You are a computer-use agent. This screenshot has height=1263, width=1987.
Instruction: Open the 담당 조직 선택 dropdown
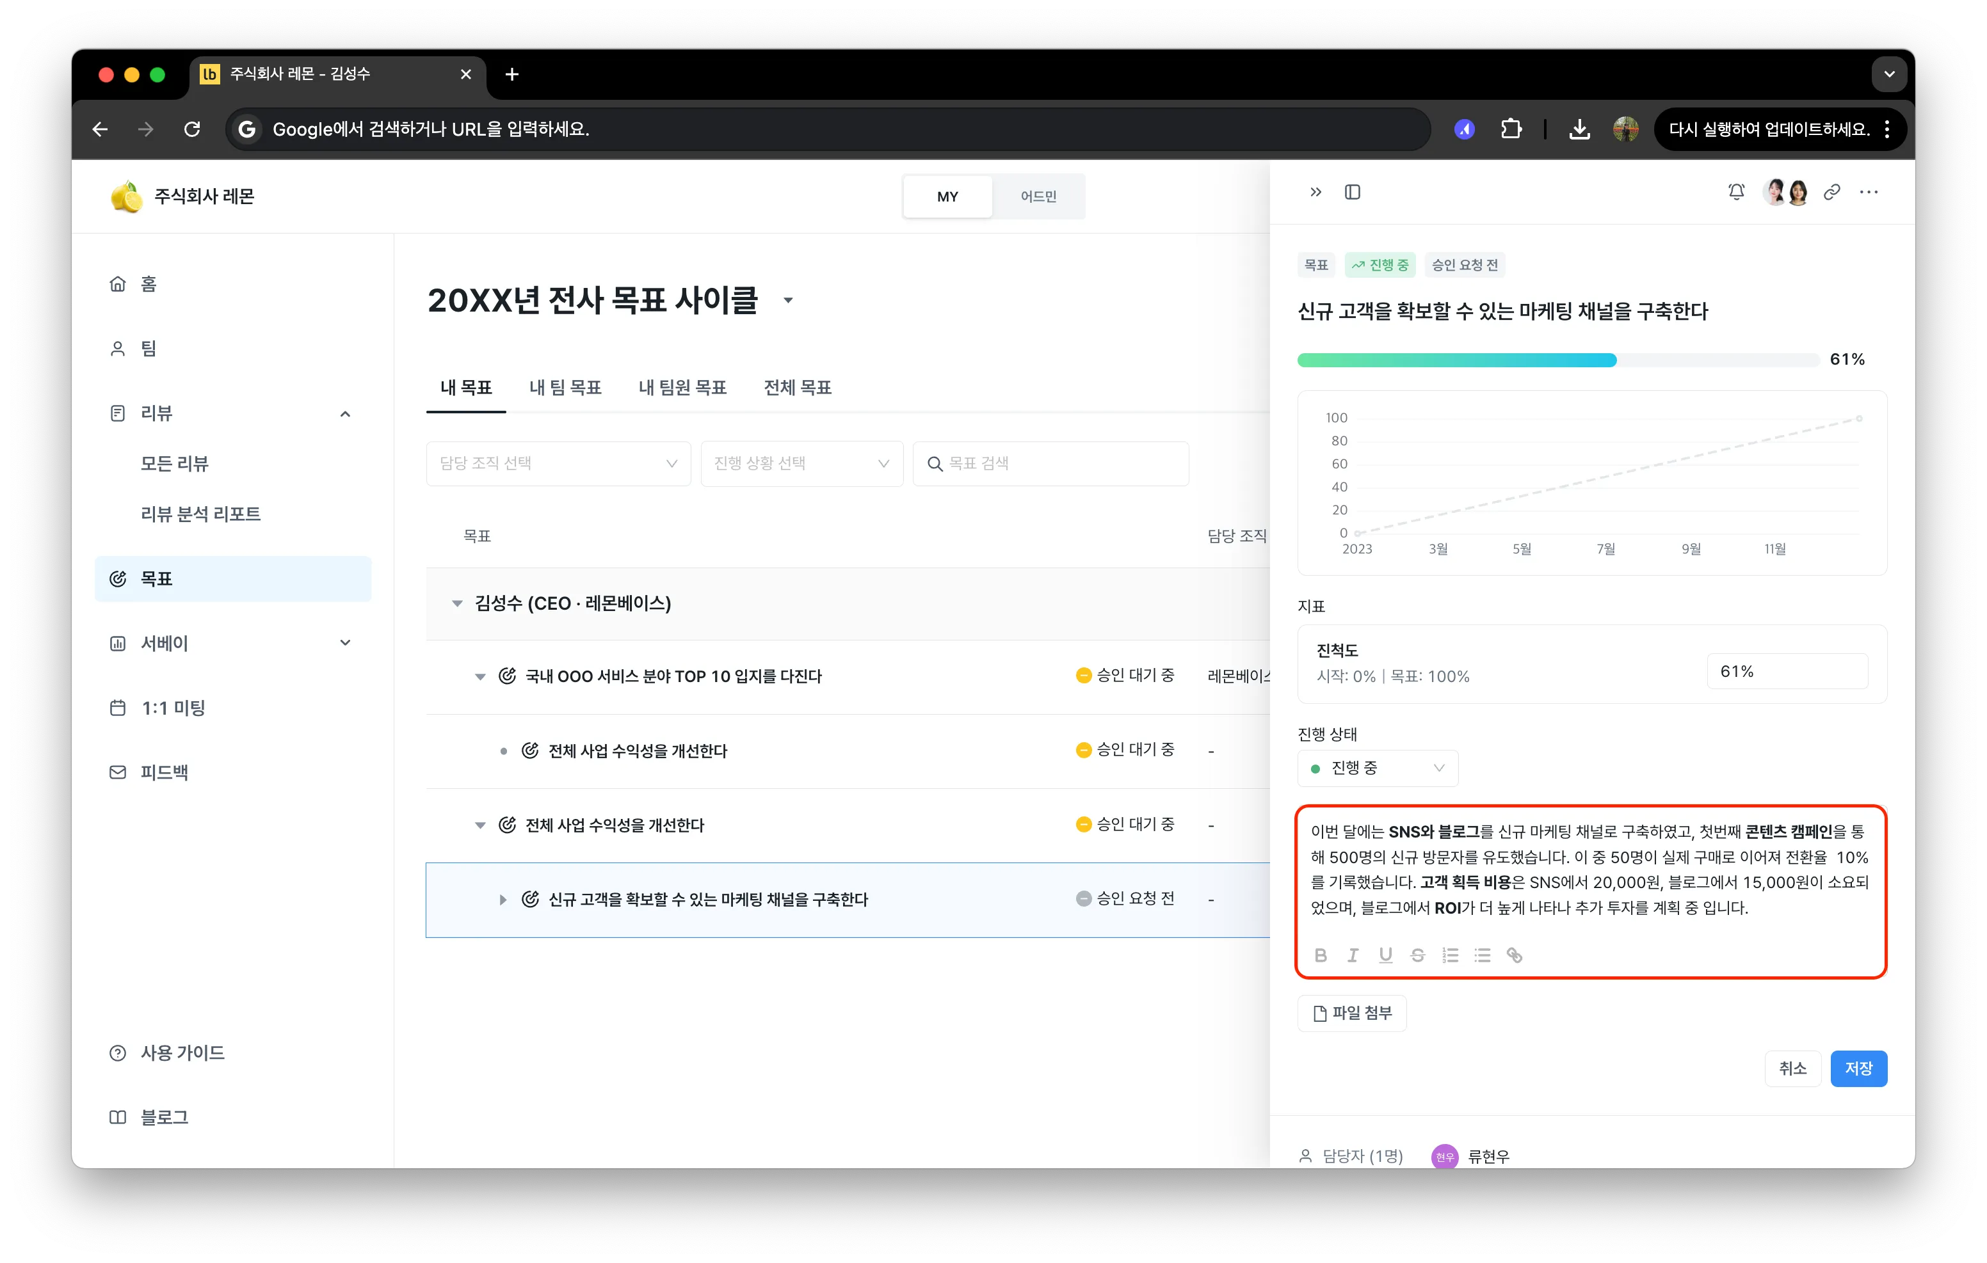click(559, 464)
